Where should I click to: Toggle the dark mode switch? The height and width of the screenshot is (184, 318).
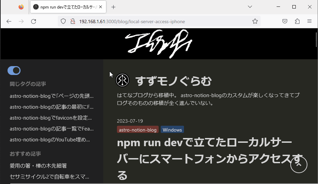(x=14, y=71)
